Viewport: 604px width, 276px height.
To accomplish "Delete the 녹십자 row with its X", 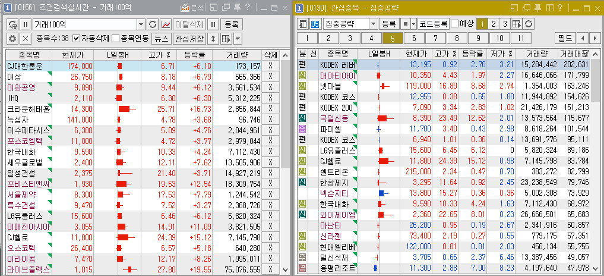I will click(270, 120).
